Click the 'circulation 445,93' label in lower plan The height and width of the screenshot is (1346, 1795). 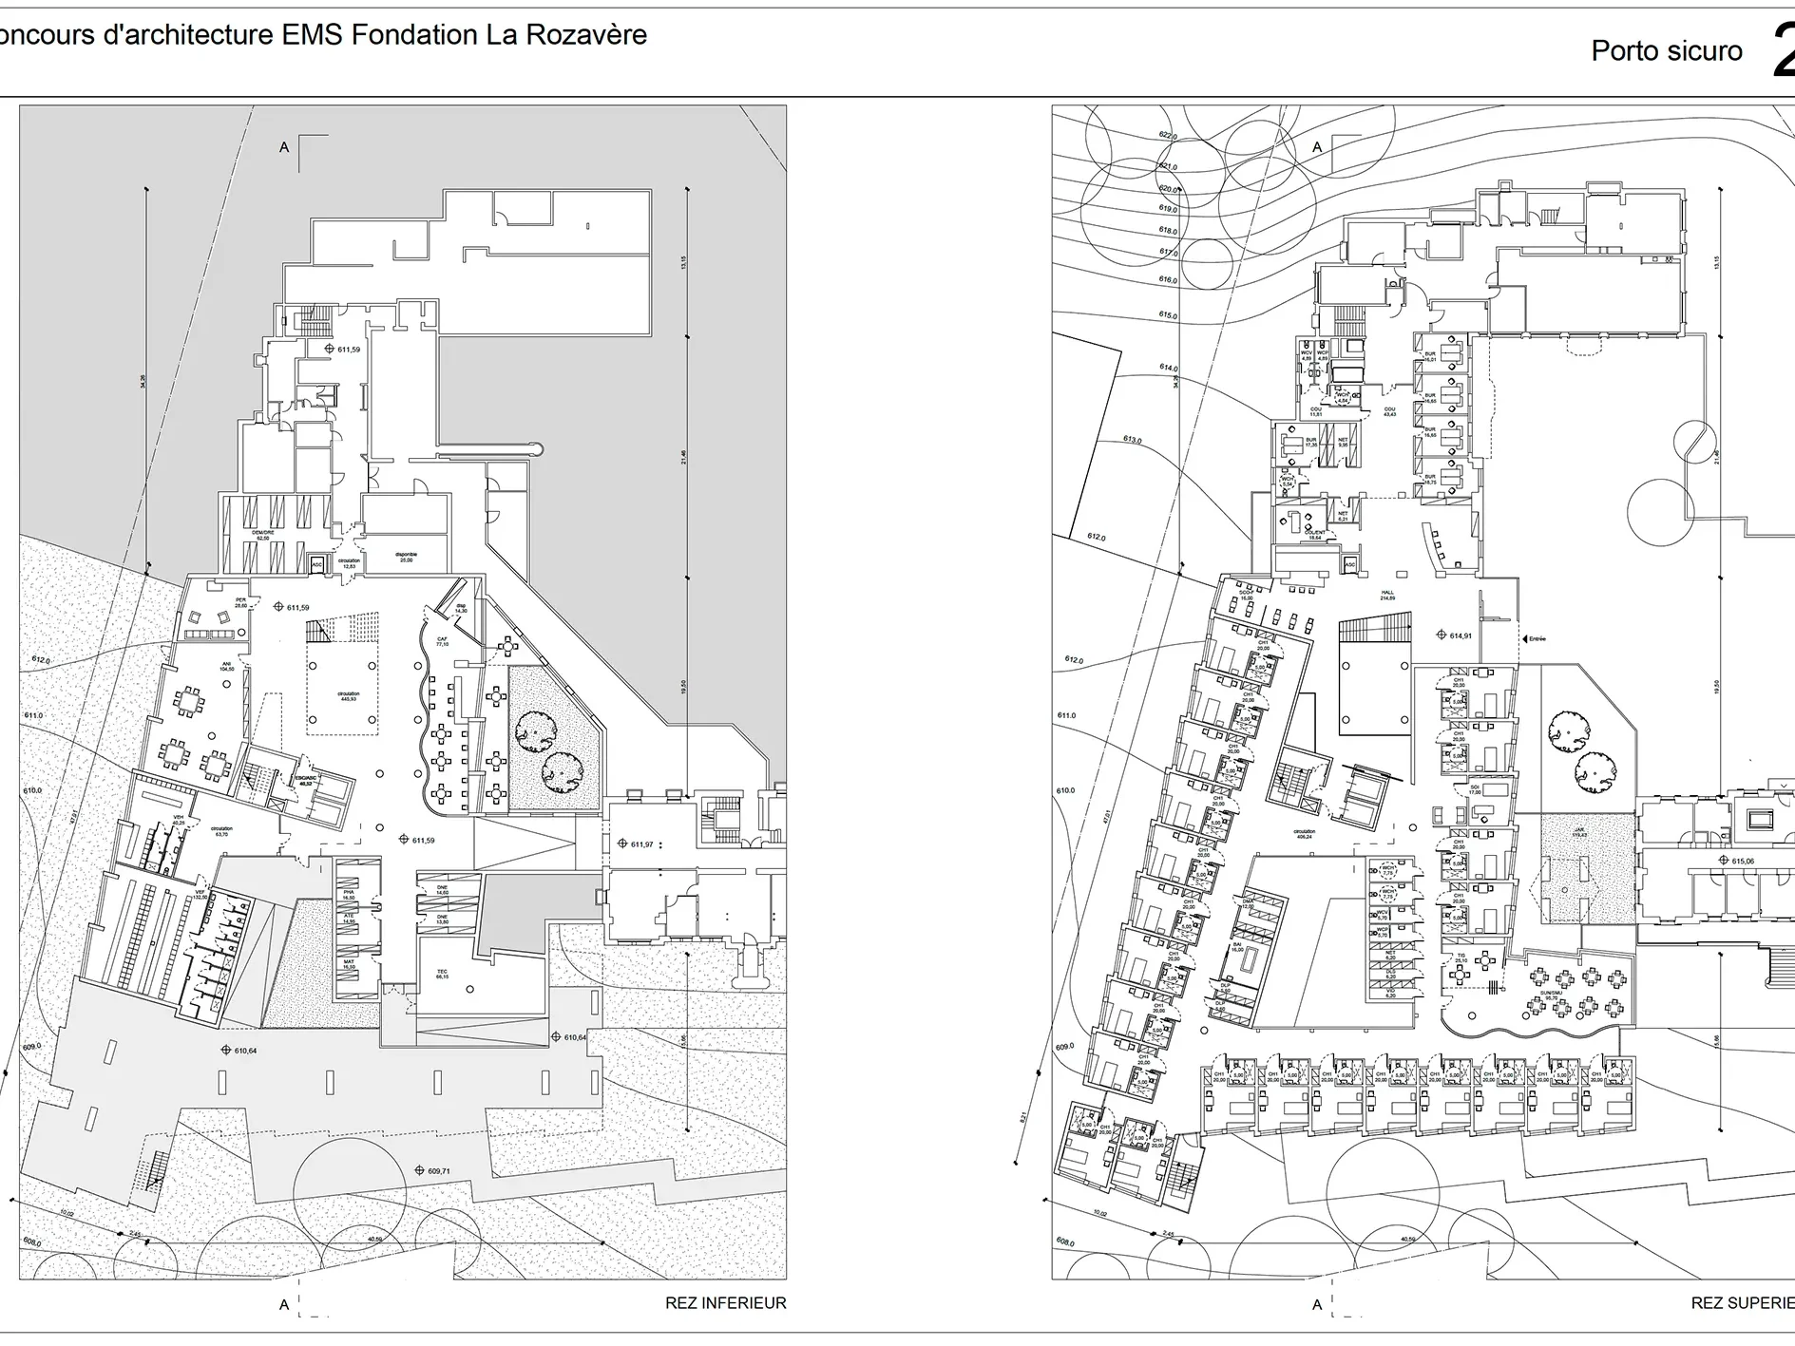pos(349,696)
